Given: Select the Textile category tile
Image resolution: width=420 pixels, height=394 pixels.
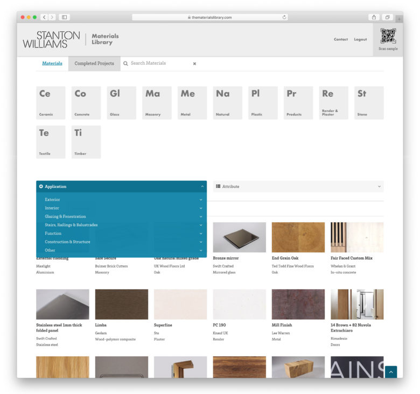Looking at the screenshot, I should [x=51, y=142].
